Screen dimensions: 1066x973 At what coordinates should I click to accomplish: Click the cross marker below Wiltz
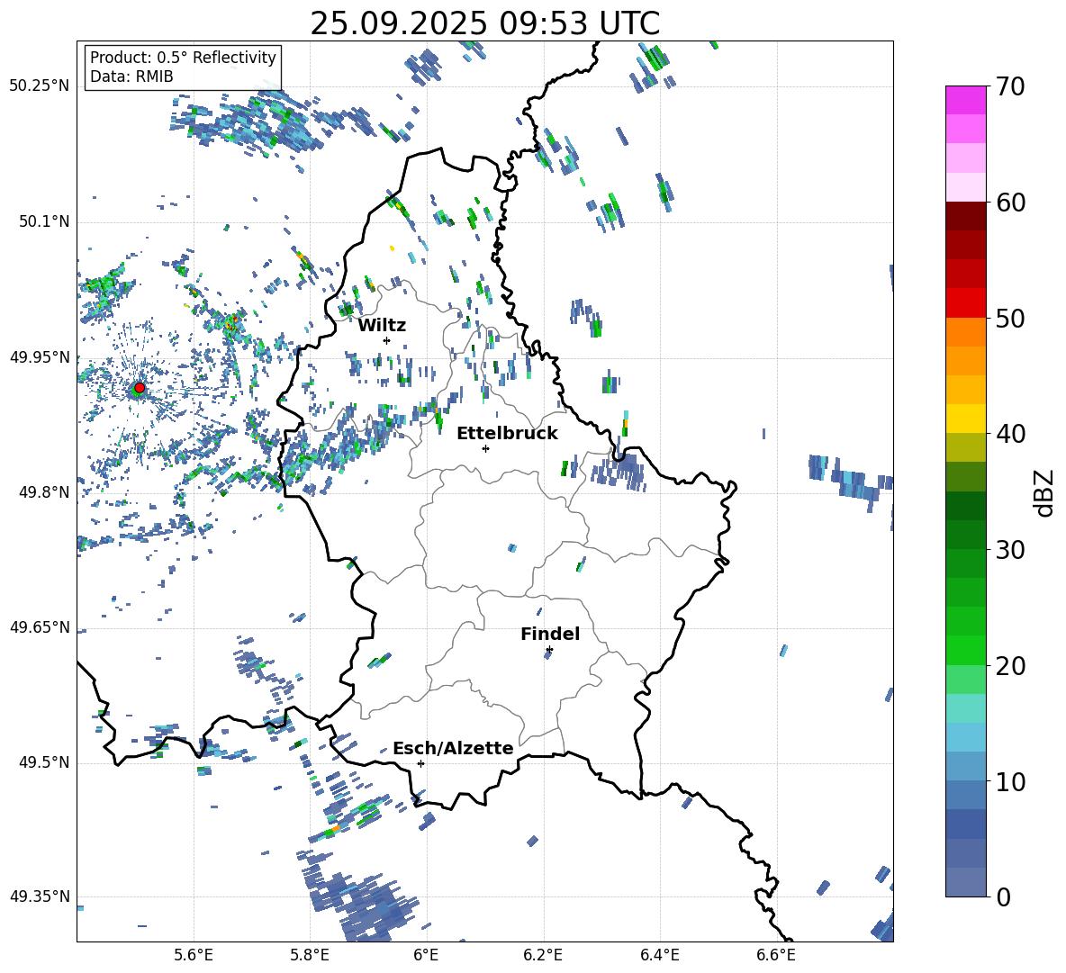coord(387,340)
